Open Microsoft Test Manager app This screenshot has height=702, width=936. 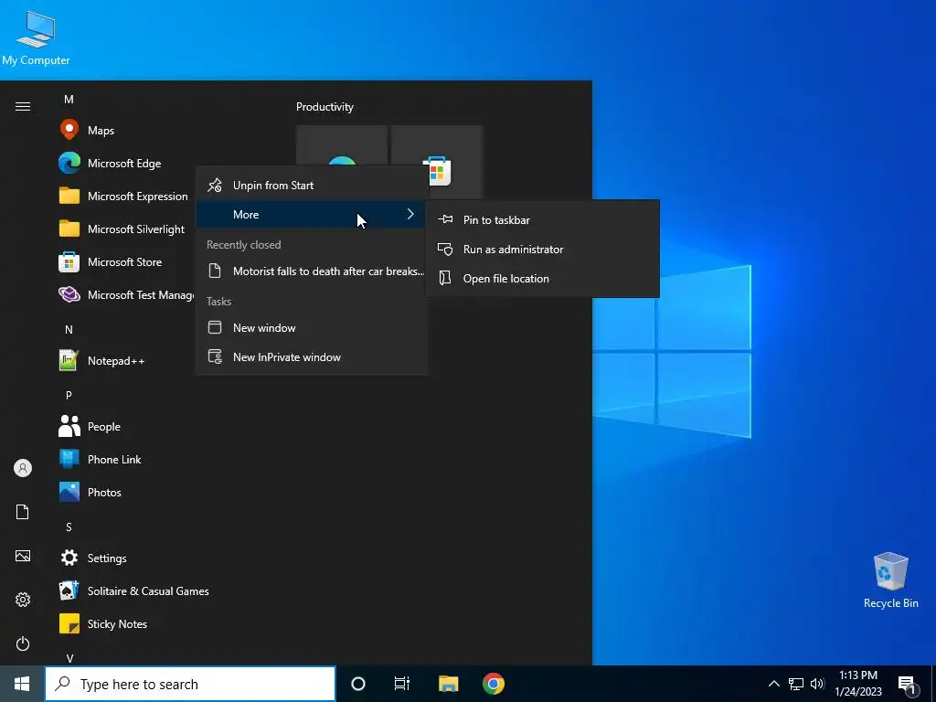click(124, 294)
